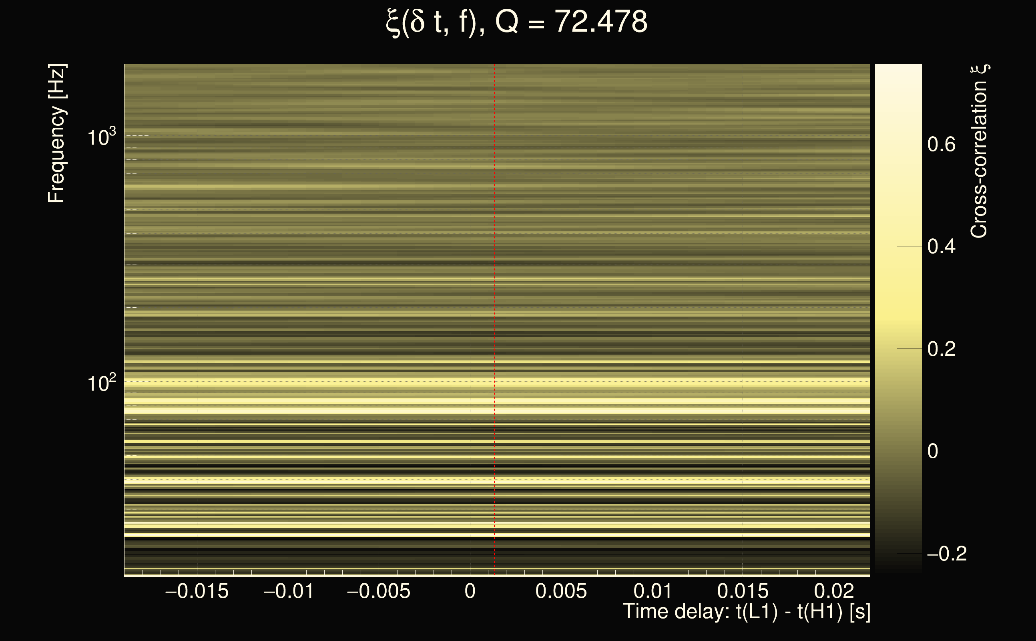This screenshot has height=641, width=1036.
Task: Click the Cross-correlation ξ colorbar label
Action: pyautogui.click(x=979, y=151)
